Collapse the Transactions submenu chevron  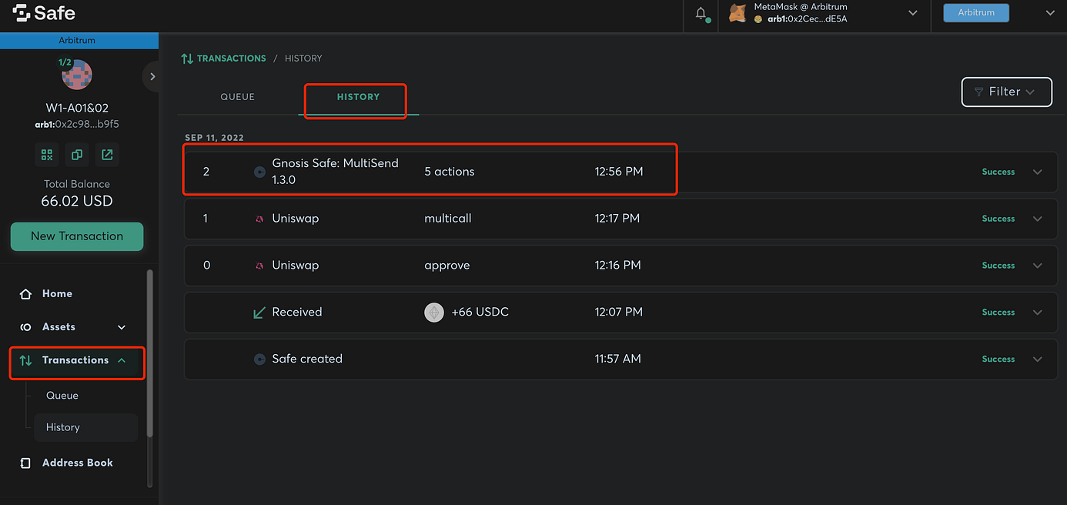[x=122, y=360]
